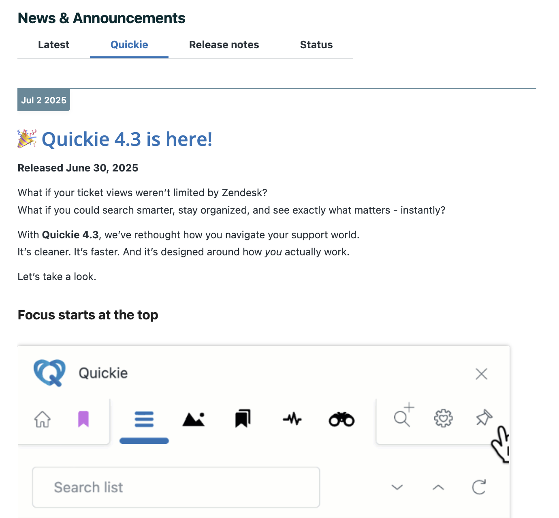
Task: Go to Quickie home icon
Action: (x=42, y=419)
